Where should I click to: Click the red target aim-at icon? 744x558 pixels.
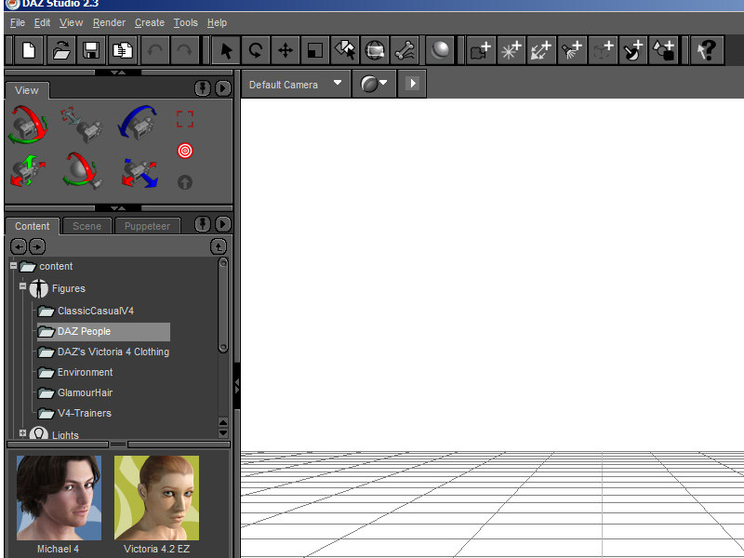click(185, 150)
